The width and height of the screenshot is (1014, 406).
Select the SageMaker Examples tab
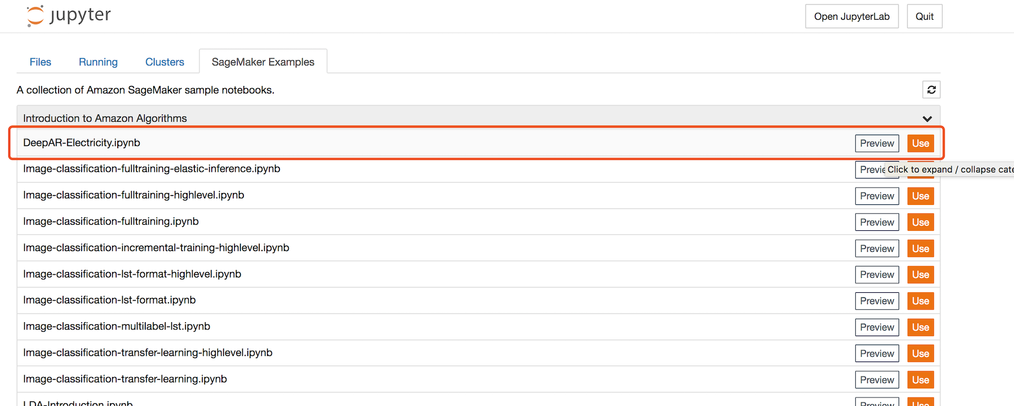point(263,62)
